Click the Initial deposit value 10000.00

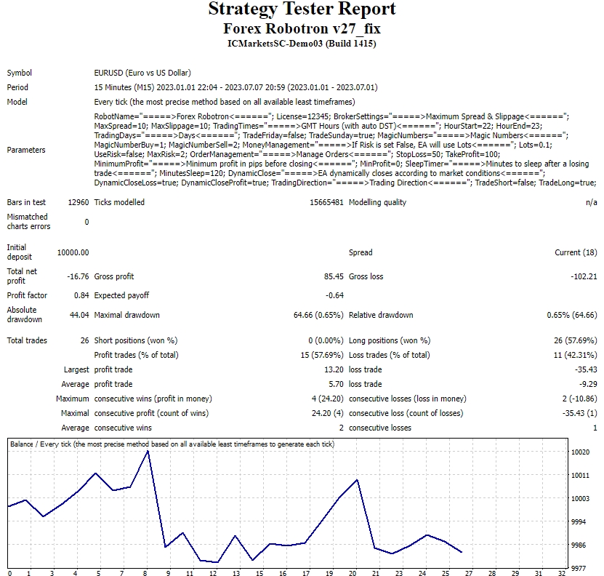pos(73,252)
